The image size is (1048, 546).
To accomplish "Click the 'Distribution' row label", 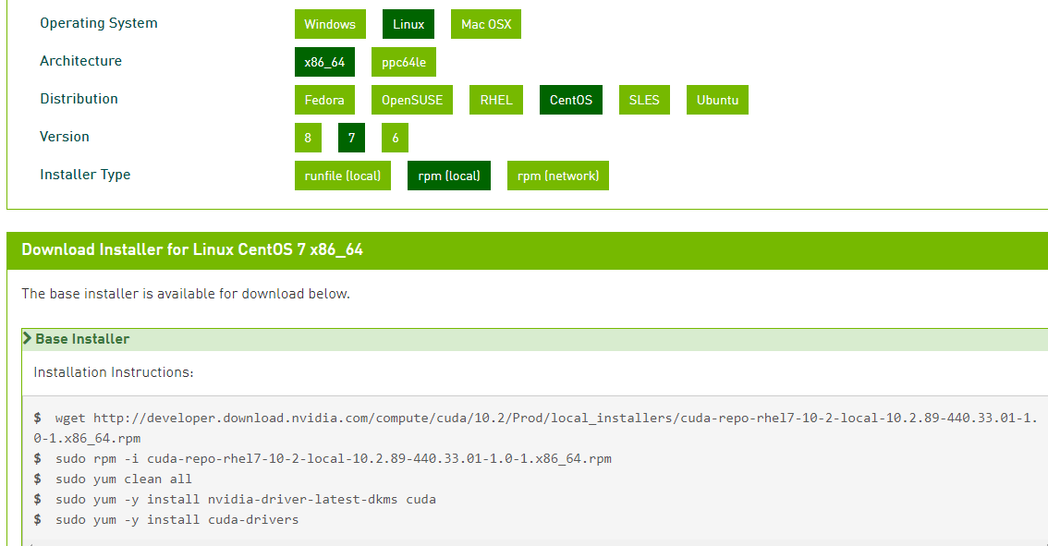I will 79,99.
